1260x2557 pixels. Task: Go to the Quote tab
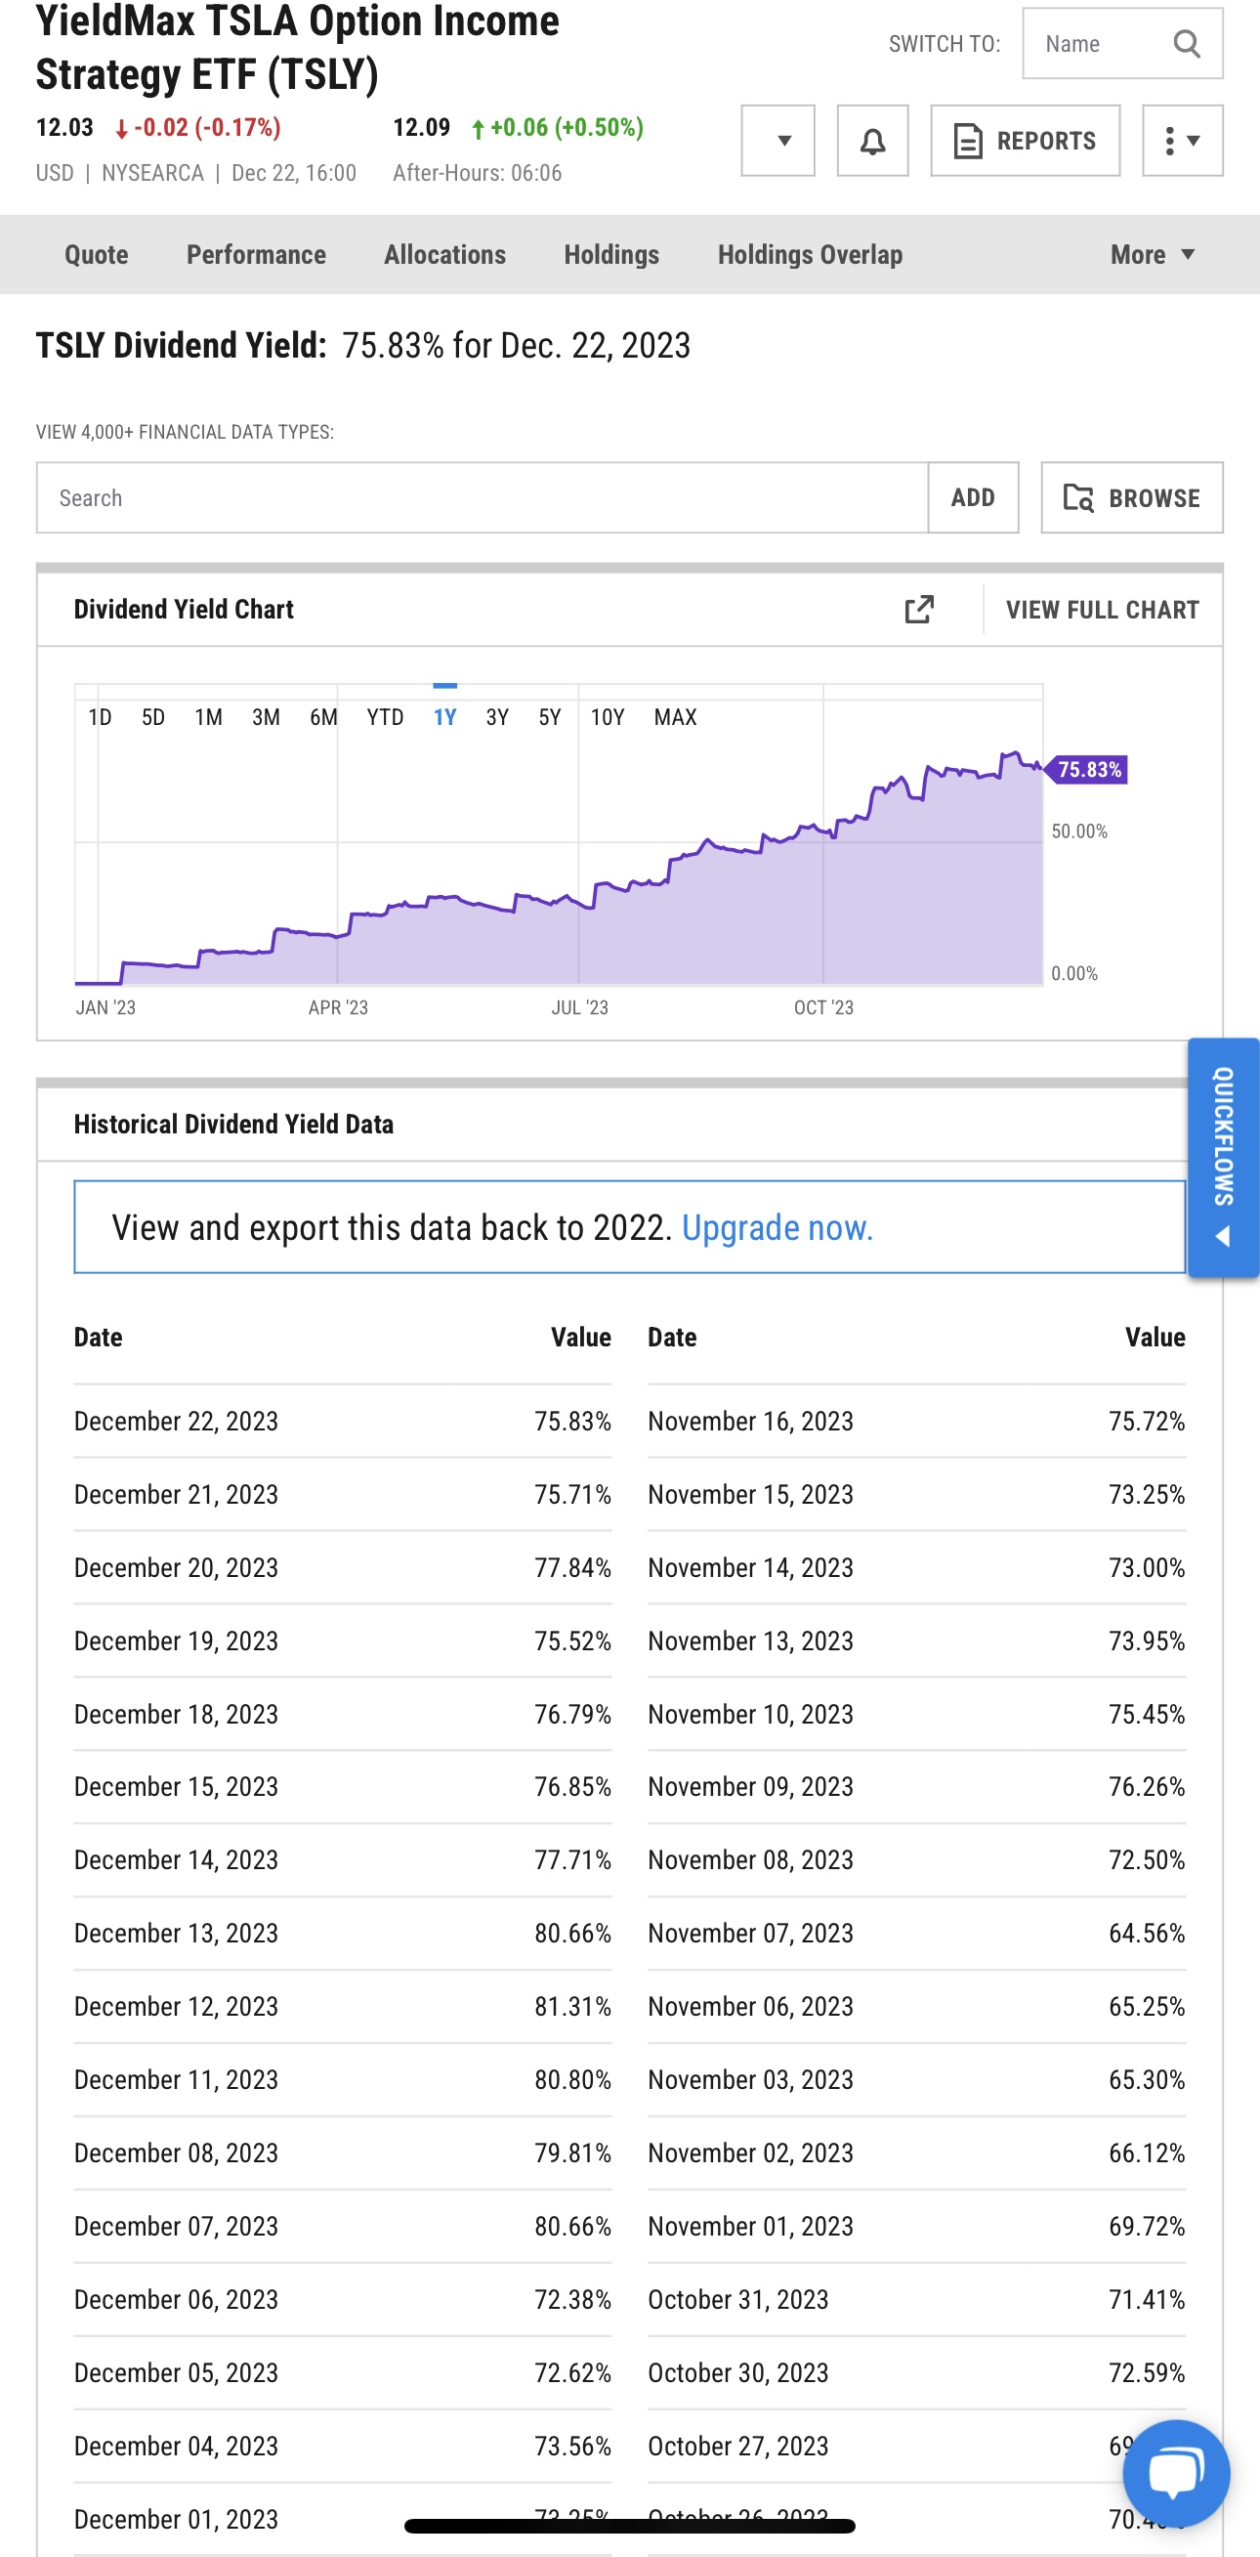(x=97, y=255)
